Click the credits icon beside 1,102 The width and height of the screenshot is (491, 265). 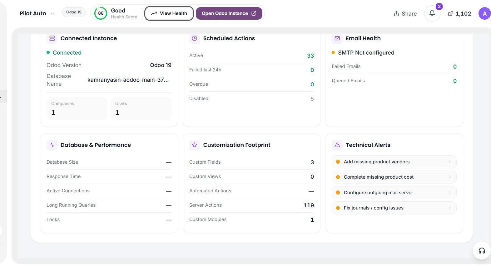450,14
